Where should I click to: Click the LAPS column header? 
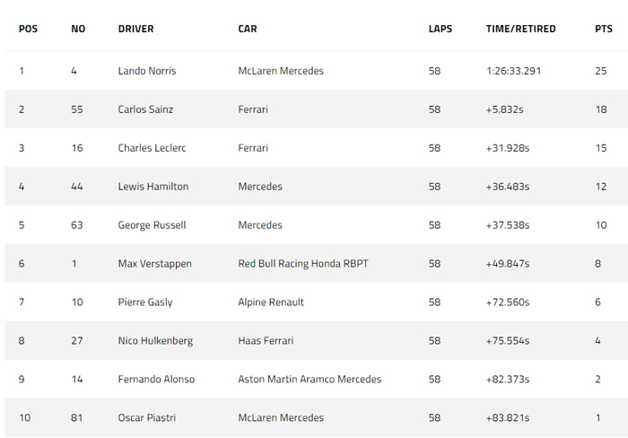click(x=440, y=29)
